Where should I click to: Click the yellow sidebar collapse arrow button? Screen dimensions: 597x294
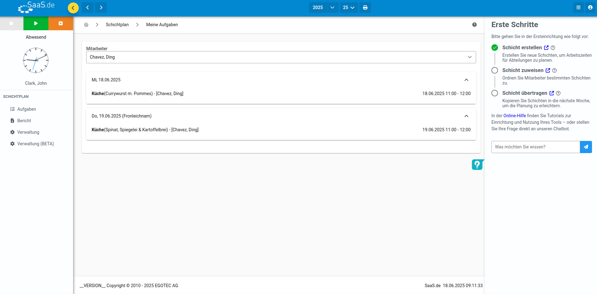point(73,8)
